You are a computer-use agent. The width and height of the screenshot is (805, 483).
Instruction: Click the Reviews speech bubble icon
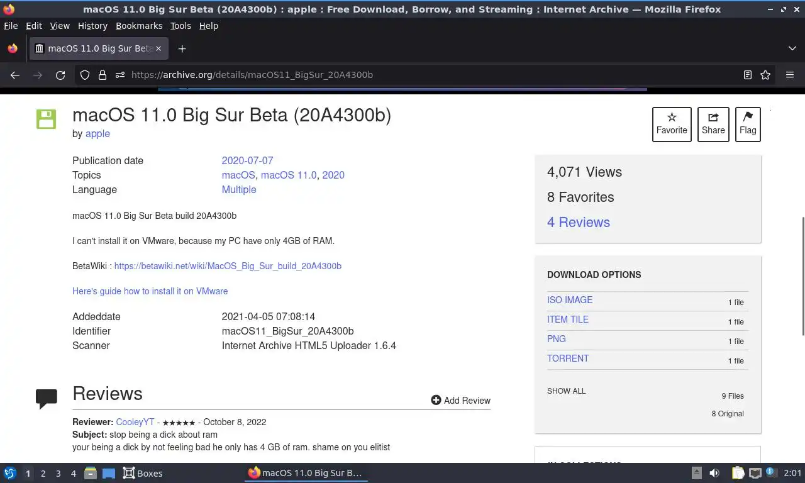tap(47, 398)
